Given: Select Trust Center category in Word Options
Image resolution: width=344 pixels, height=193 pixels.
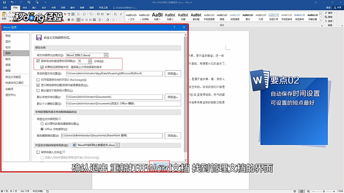Looking at the screenshot, I should [x=16, y=95].
